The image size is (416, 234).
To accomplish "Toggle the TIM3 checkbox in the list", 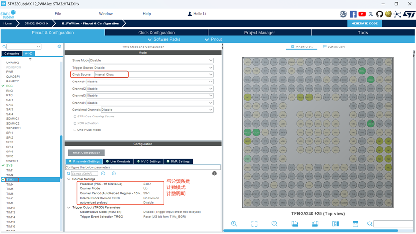I will coord(3,179).
